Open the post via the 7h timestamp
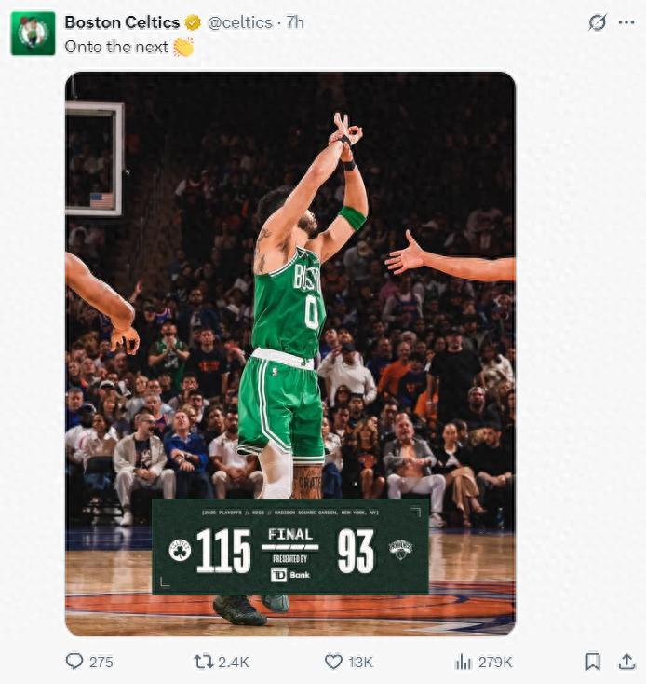The image size is (646, 684). coord(295,22)
